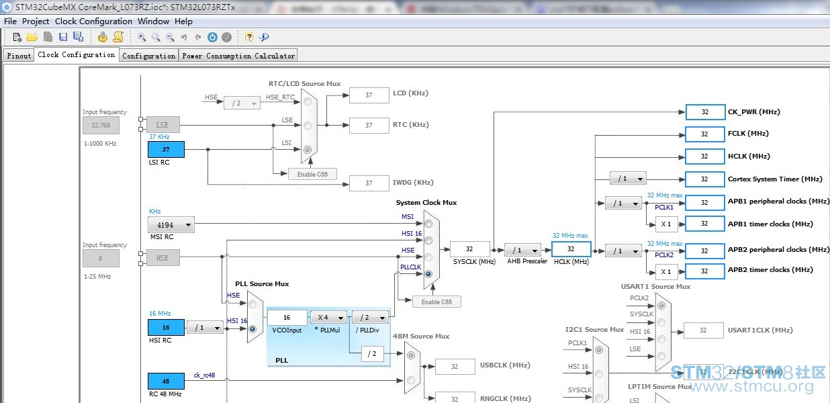Select upper input of 48M Source Mux
This screenshot has height=403, width=830.
(410, 355)
